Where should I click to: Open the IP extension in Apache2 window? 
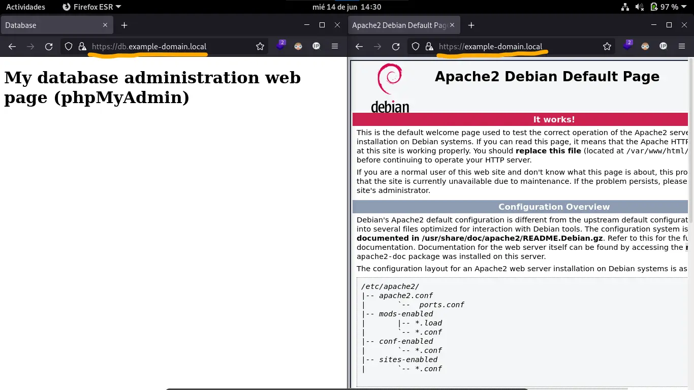click(663, 46)
